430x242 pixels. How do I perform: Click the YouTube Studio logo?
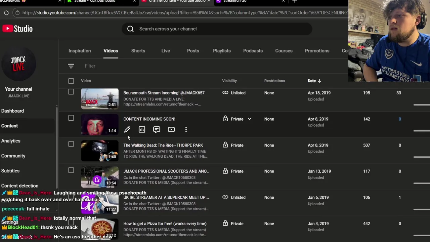(17, 29)
